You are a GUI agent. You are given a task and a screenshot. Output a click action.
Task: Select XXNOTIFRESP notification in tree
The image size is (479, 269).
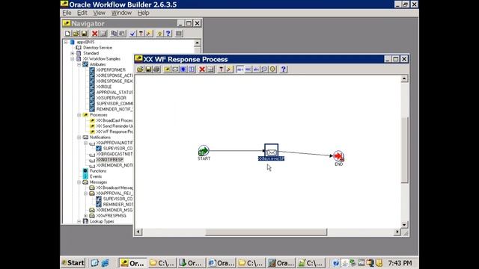click(110, 160)
